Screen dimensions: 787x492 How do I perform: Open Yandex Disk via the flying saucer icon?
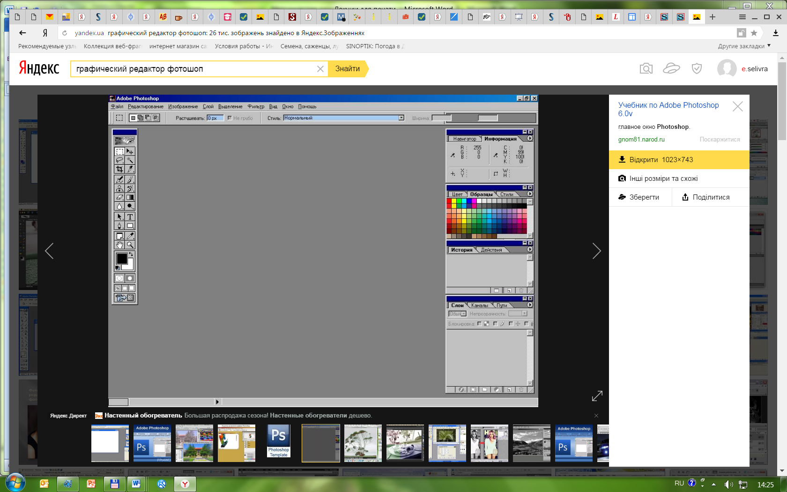click(671, 69)
